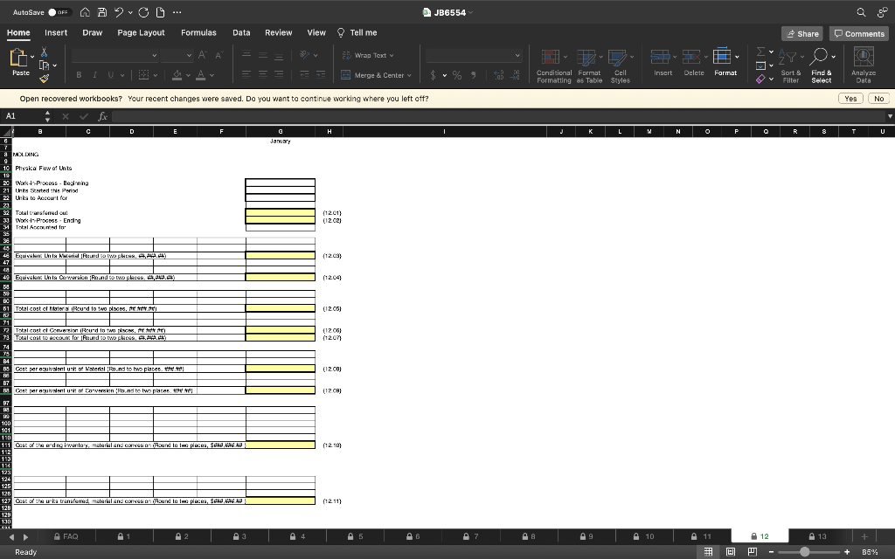Open the Draw ribbon tab
The width and height of the screenshot is (895, 559).
[93, 32]
